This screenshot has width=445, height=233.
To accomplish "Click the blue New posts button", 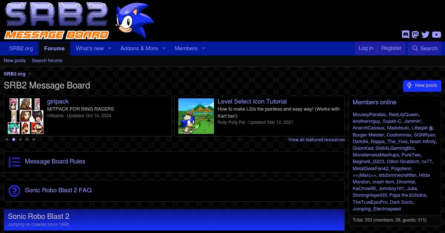I will [422, 85].
